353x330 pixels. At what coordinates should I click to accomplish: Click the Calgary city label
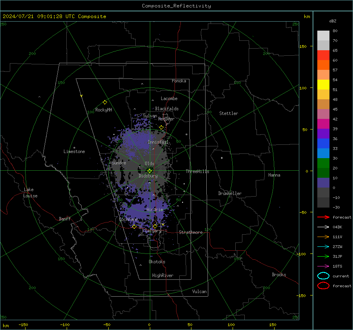pos(153,231)
